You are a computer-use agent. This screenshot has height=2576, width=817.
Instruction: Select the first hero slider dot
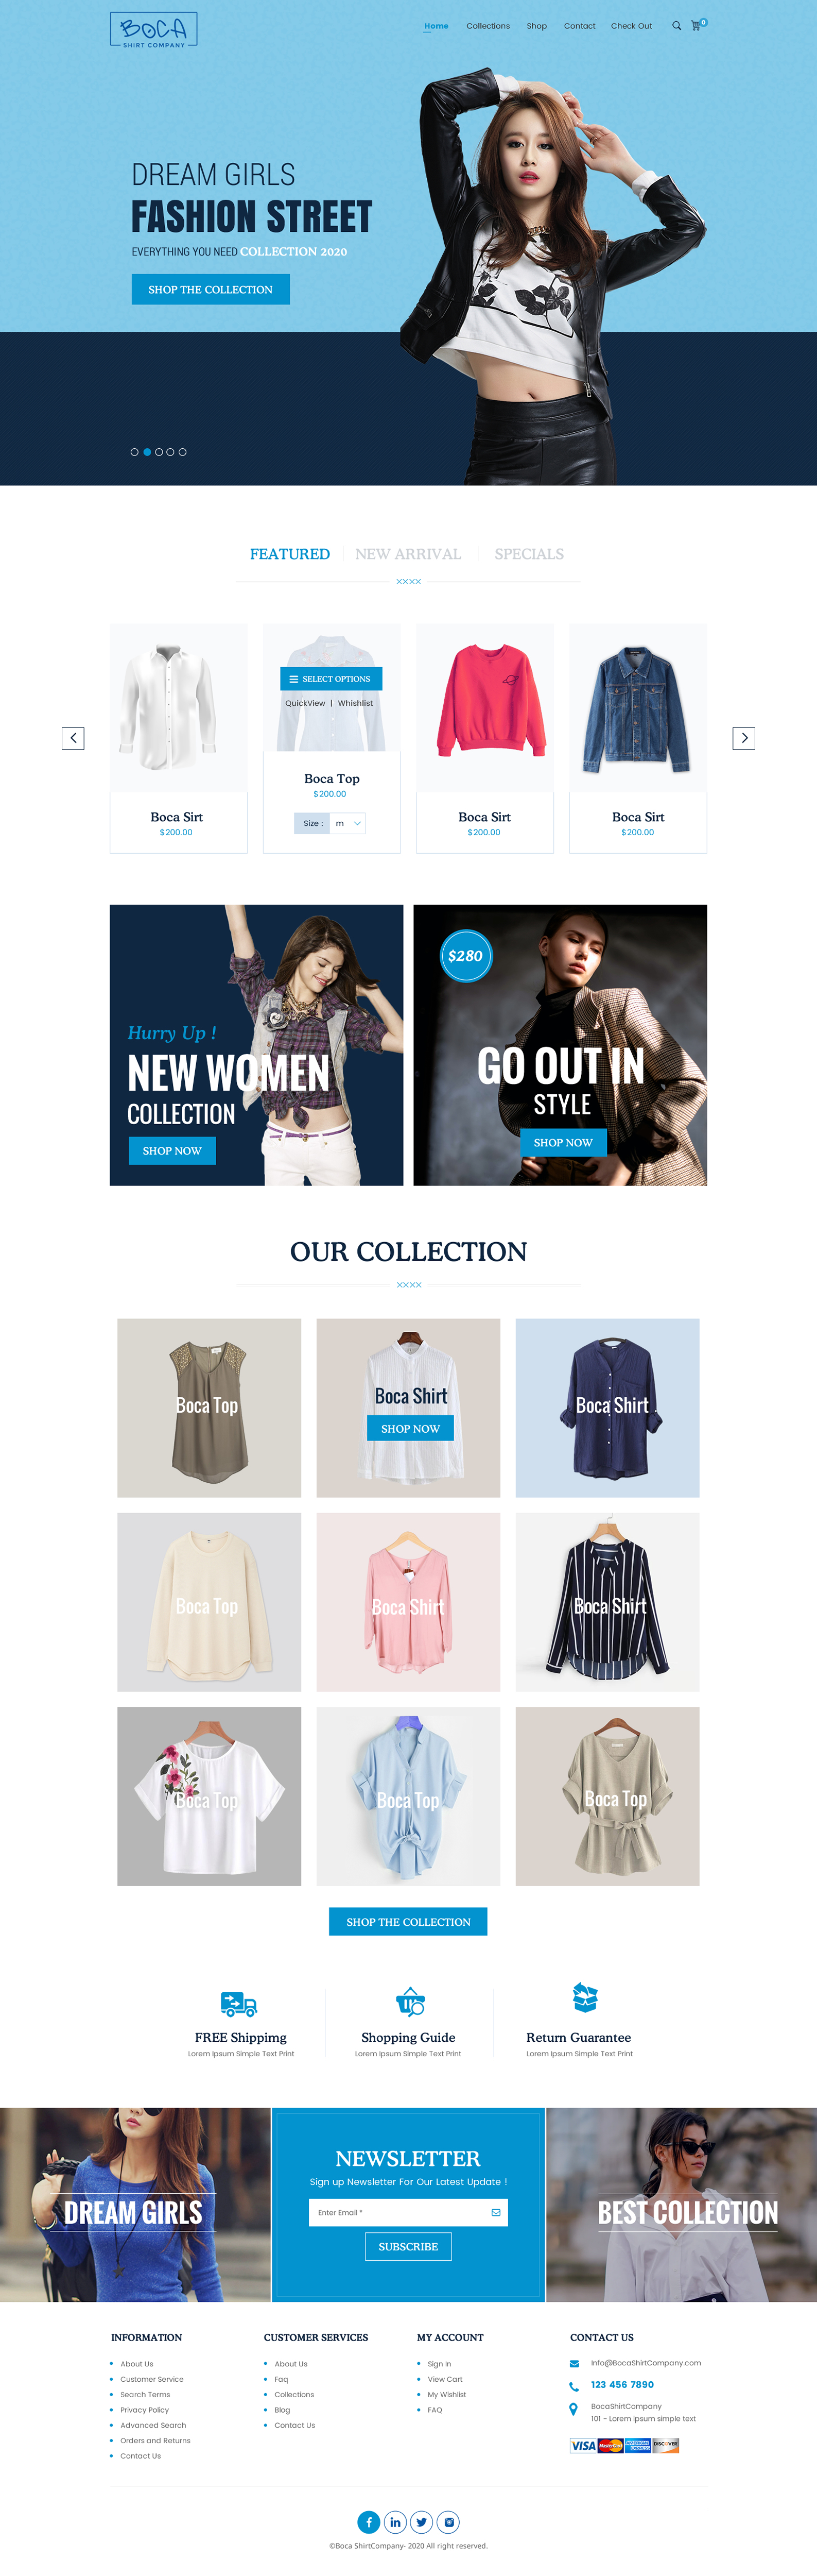pos(135,452)
